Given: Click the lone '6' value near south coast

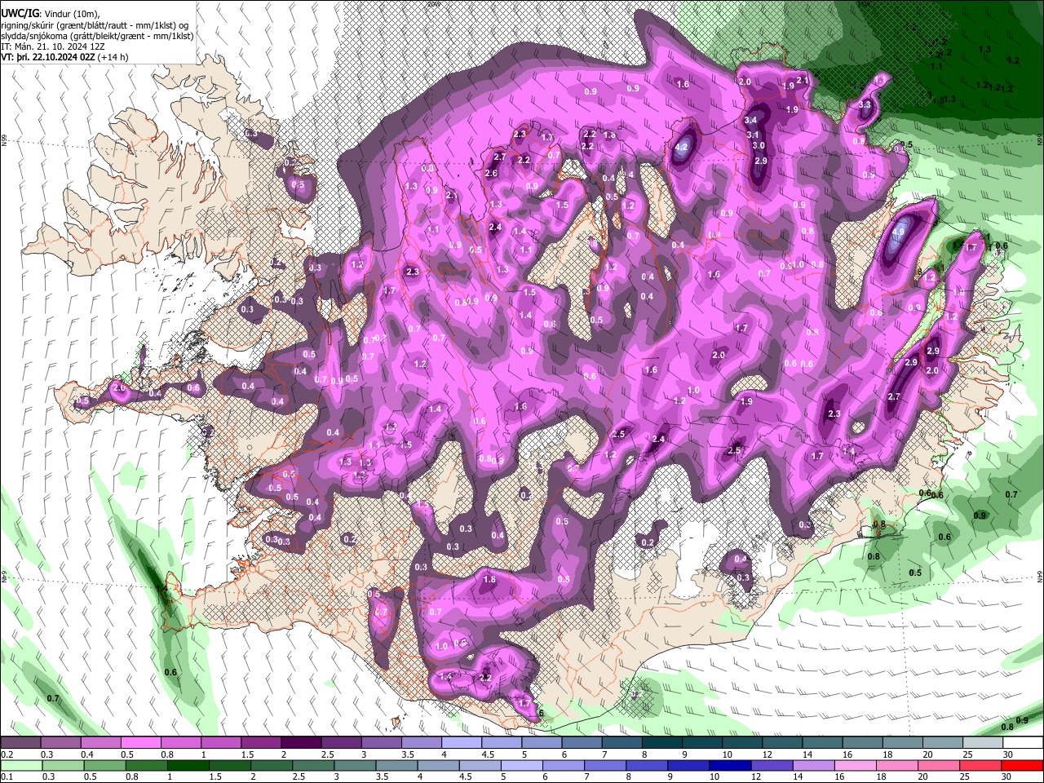Looking at the screenshot, I should pos(542,713).
